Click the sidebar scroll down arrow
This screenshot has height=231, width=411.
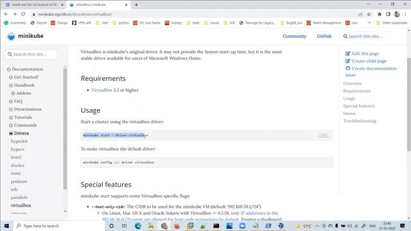tap(65, 211)
